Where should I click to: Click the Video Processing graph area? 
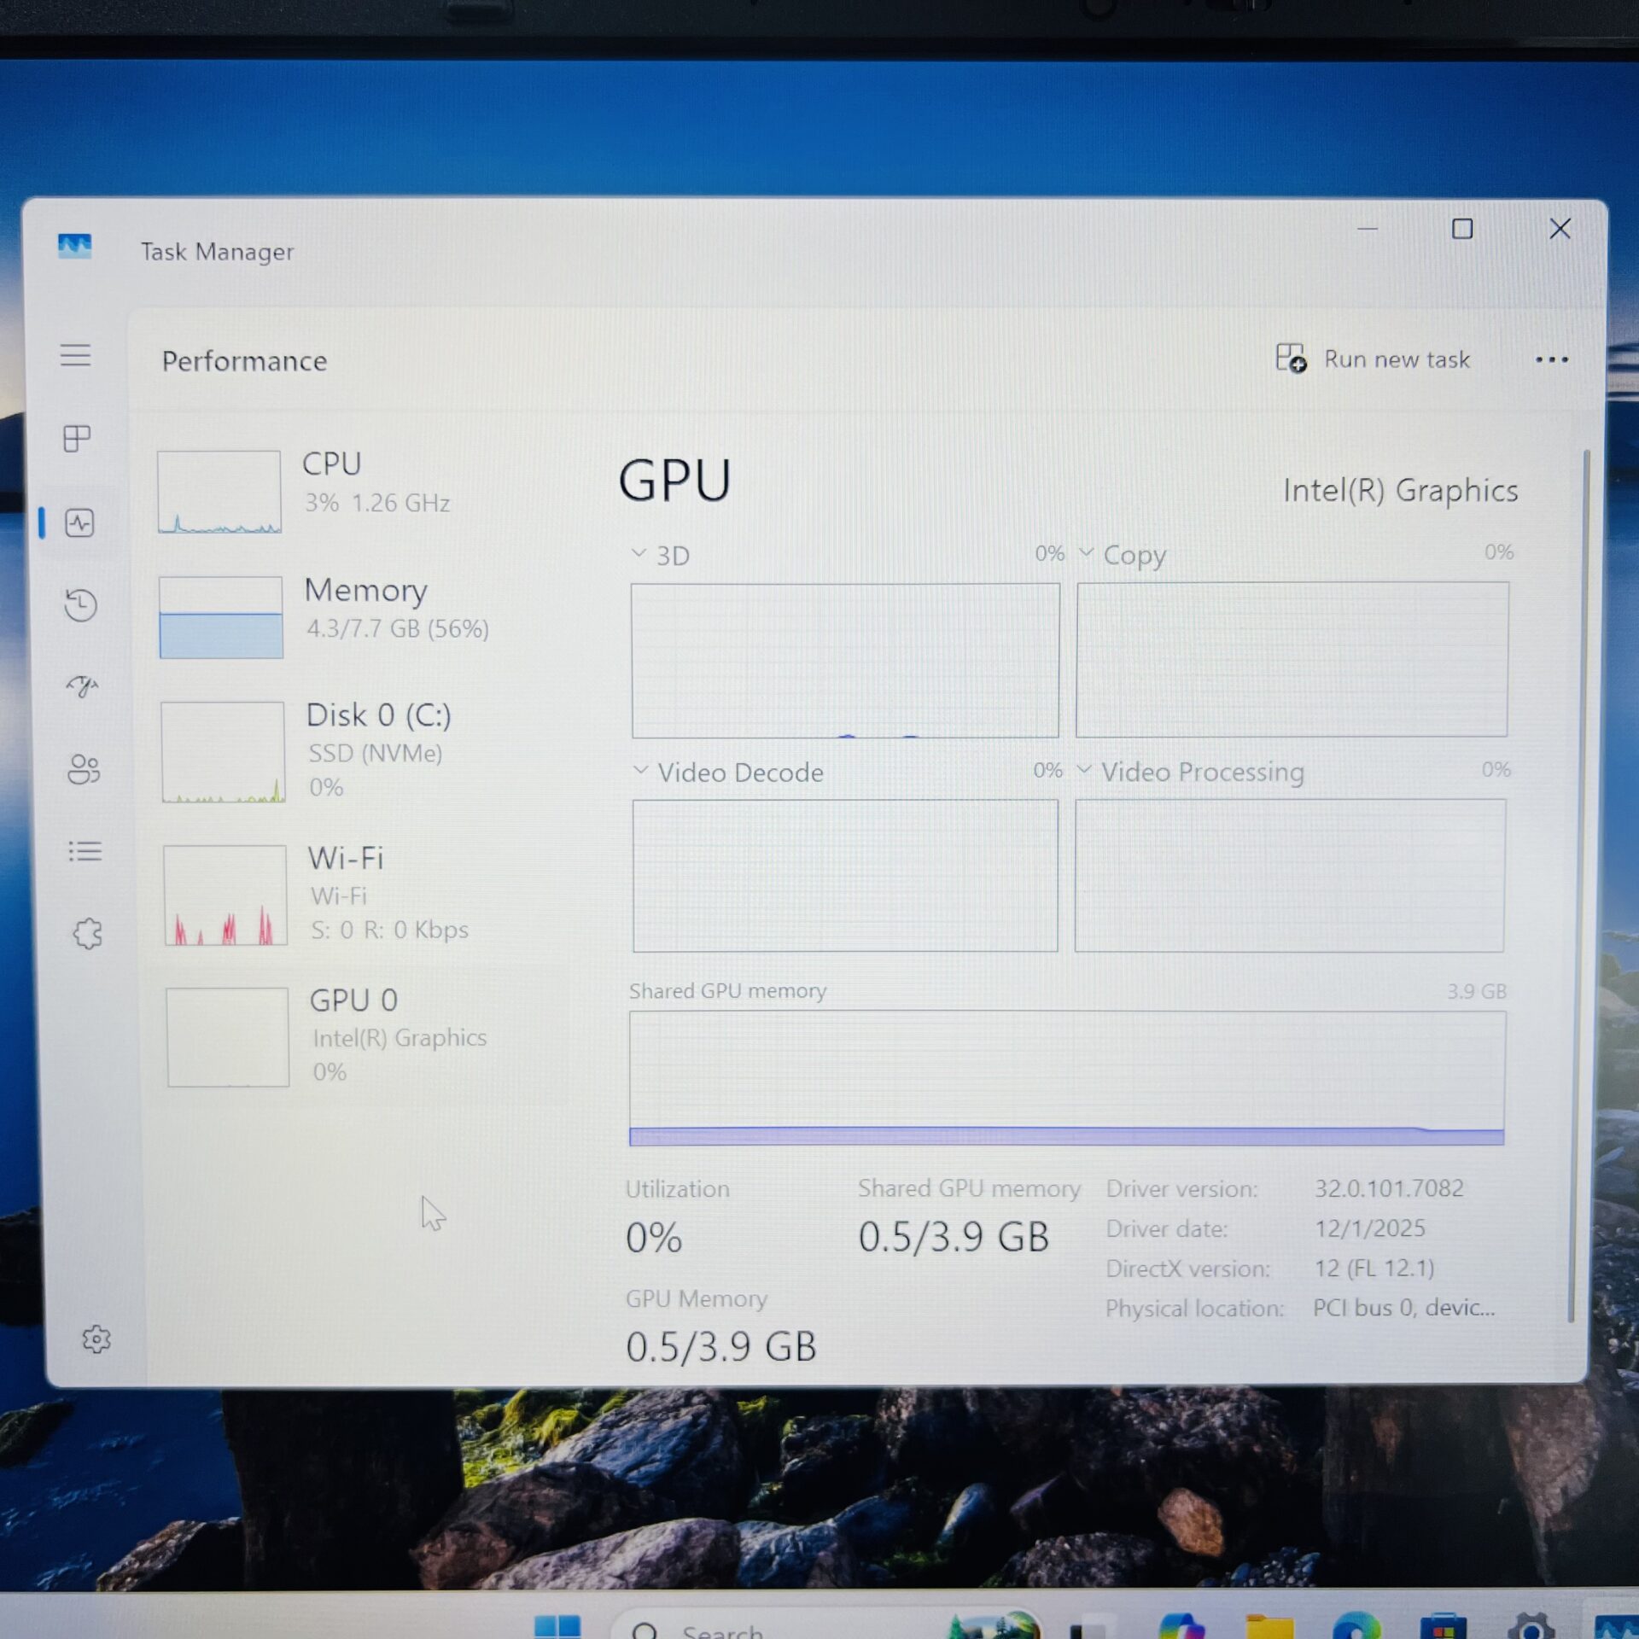1289,874
